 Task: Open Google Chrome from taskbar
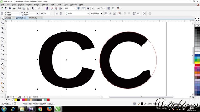click(x=40, y=109)
